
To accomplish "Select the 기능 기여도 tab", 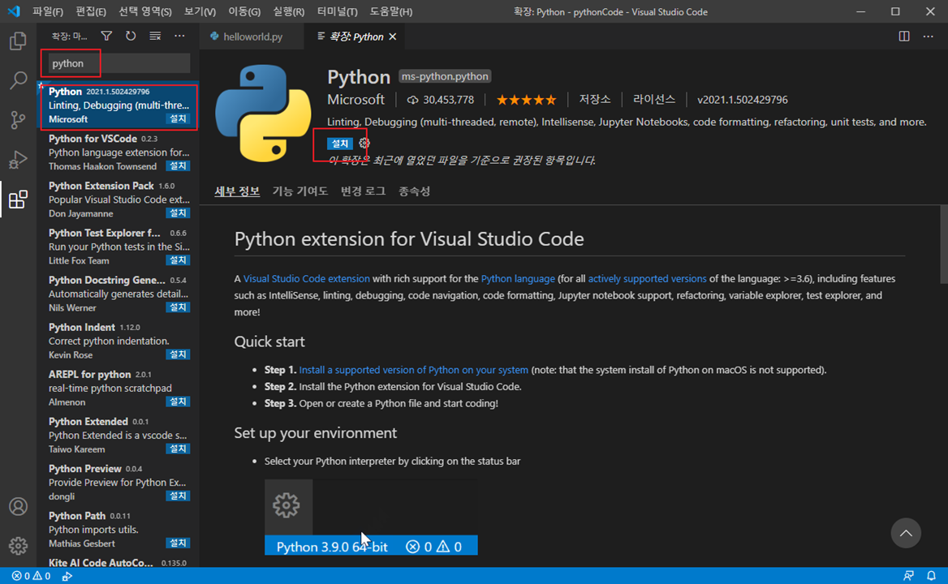I will 299,191.
